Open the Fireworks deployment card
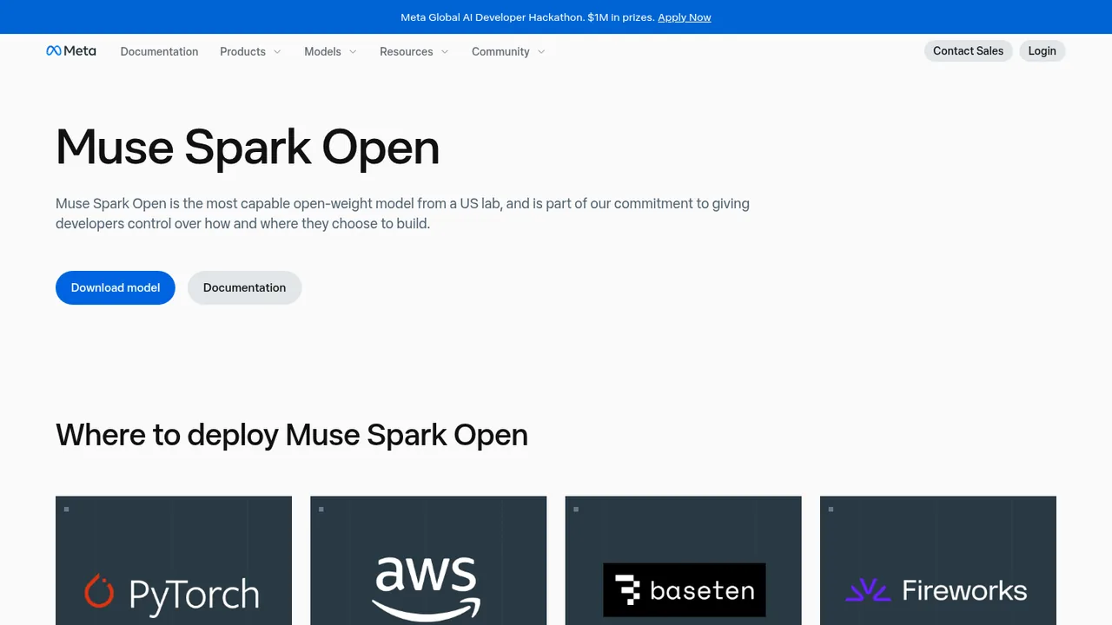 pyautogui.click(x=938, y=561)
